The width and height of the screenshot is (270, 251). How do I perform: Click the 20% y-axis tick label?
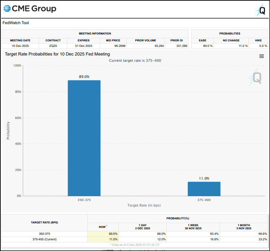click(18, 170)
